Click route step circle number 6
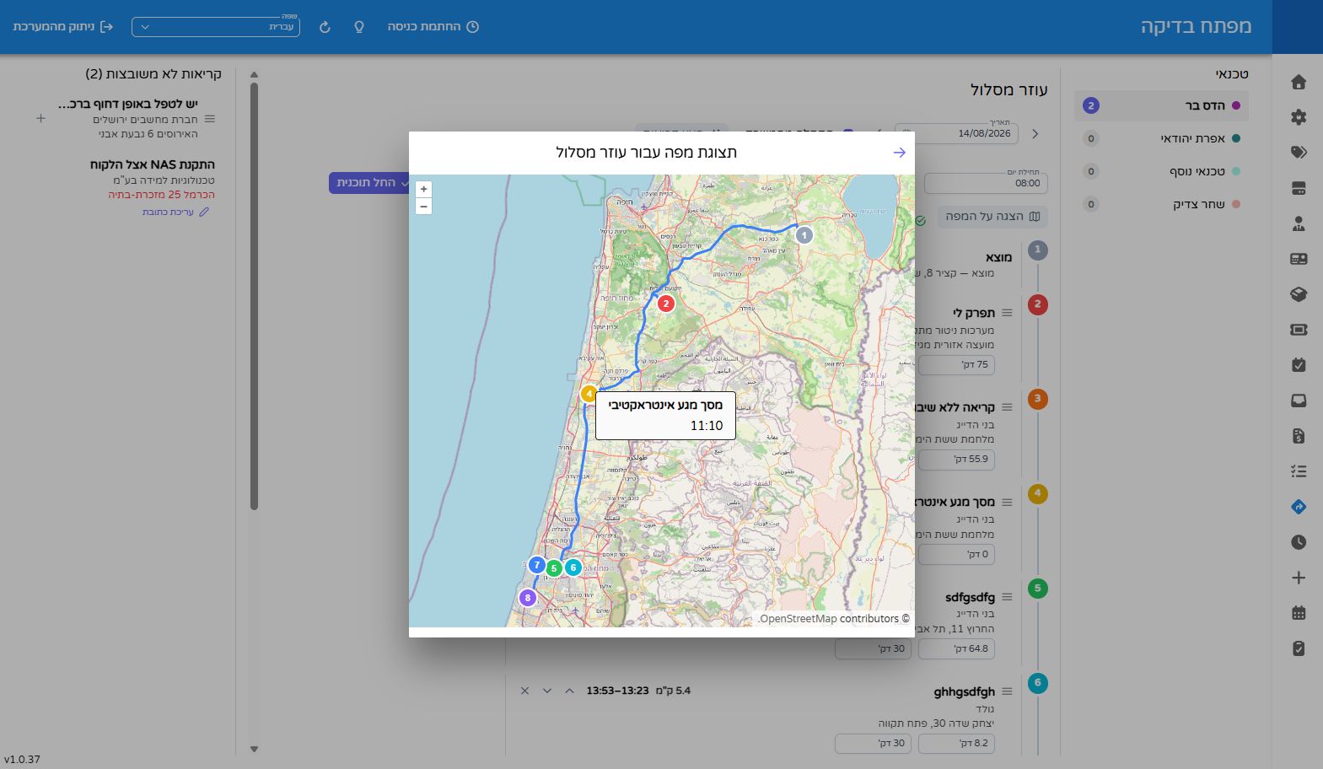1323x769 pixels. [1038, 683]
